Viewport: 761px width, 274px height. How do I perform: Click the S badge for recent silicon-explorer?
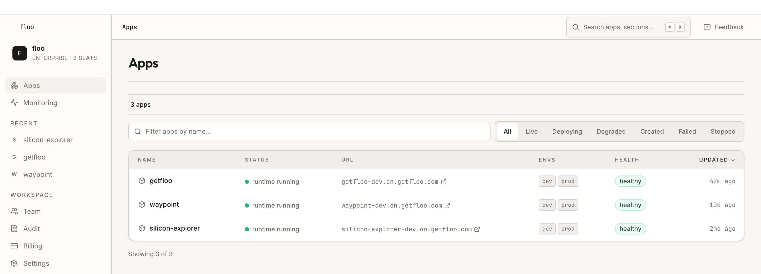[14, 140]
